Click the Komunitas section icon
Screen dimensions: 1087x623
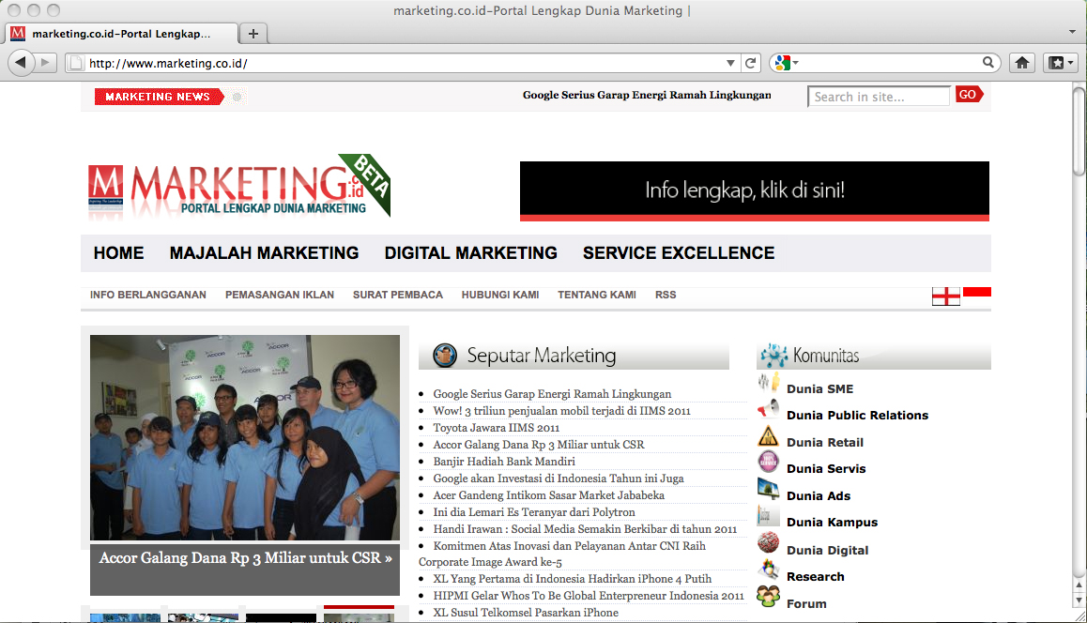coord(773,356)
